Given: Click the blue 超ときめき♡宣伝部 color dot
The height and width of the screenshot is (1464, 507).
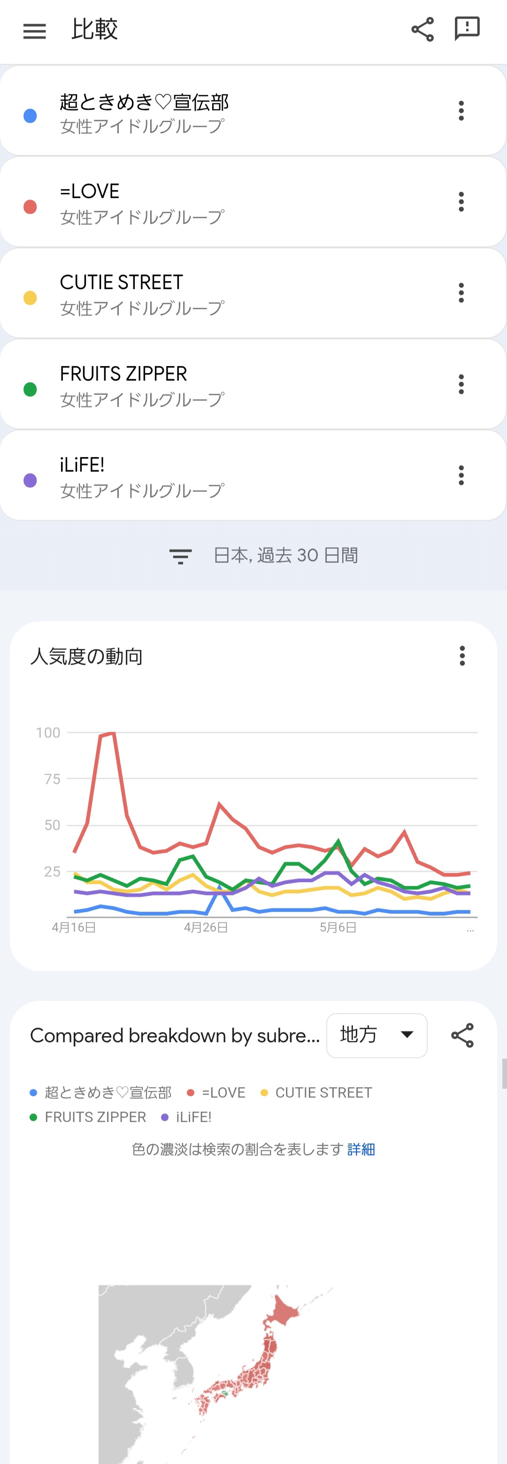Looking at the screenshot, I should 30,116.
